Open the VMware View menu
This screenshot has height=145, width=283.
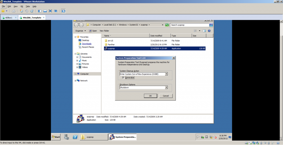coord(15,6)
